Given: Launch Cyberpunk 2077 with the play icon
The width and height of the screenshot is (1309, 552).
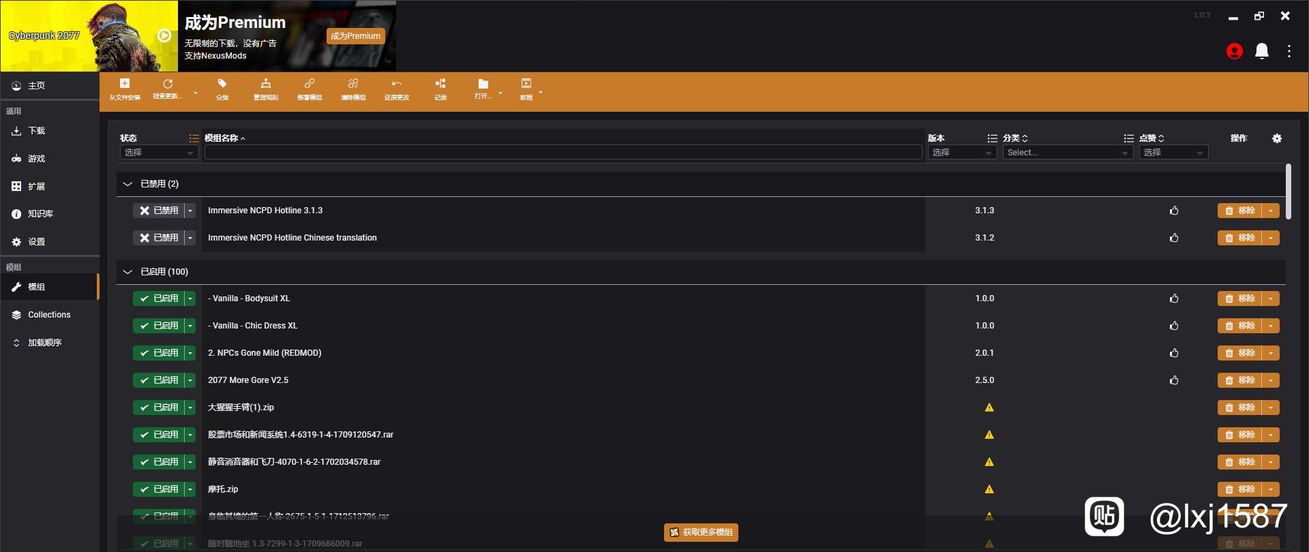Looking at the screenshot, I should [x=164, y=35].
